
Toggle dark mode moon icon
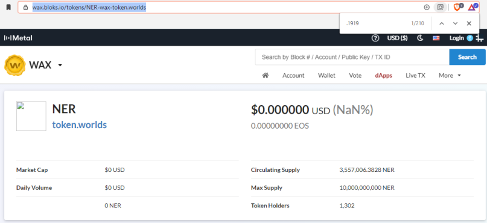[420, 38]
